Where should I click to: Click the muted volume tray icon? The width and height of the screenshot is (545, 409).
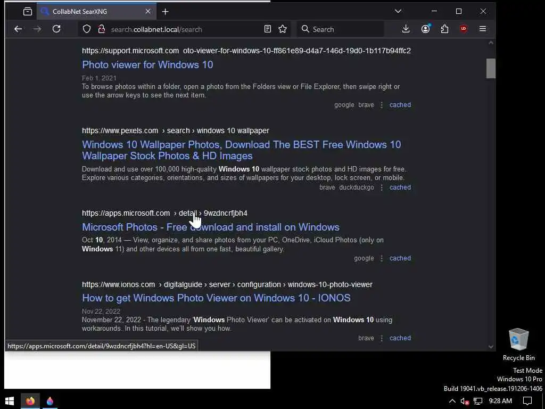coord(465,401)
